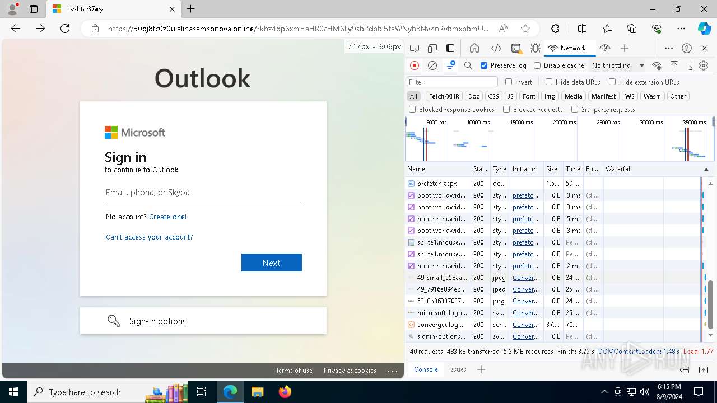Expand more options ellipsis in page footer

click(392, 371)
